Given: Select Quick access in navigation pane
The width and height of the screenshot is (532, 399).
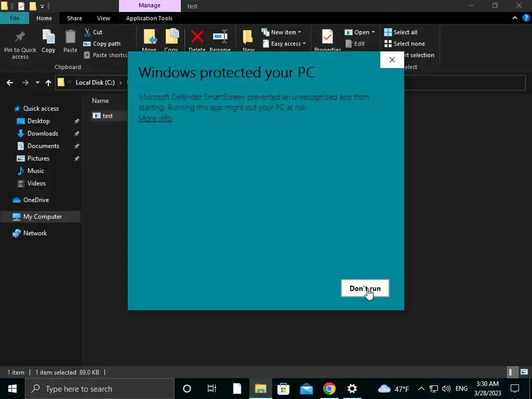Looking at the screenshot, I should click(41, 109).
